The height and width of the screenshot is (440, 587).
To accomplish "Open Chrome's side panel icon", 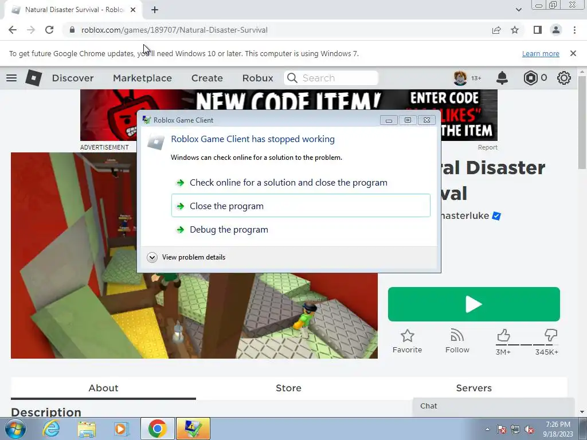I will pos(538,30).
